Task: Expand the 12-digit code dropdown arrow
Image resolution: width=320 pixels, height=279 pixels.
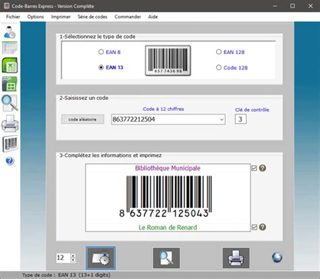Action: (221, 120)
